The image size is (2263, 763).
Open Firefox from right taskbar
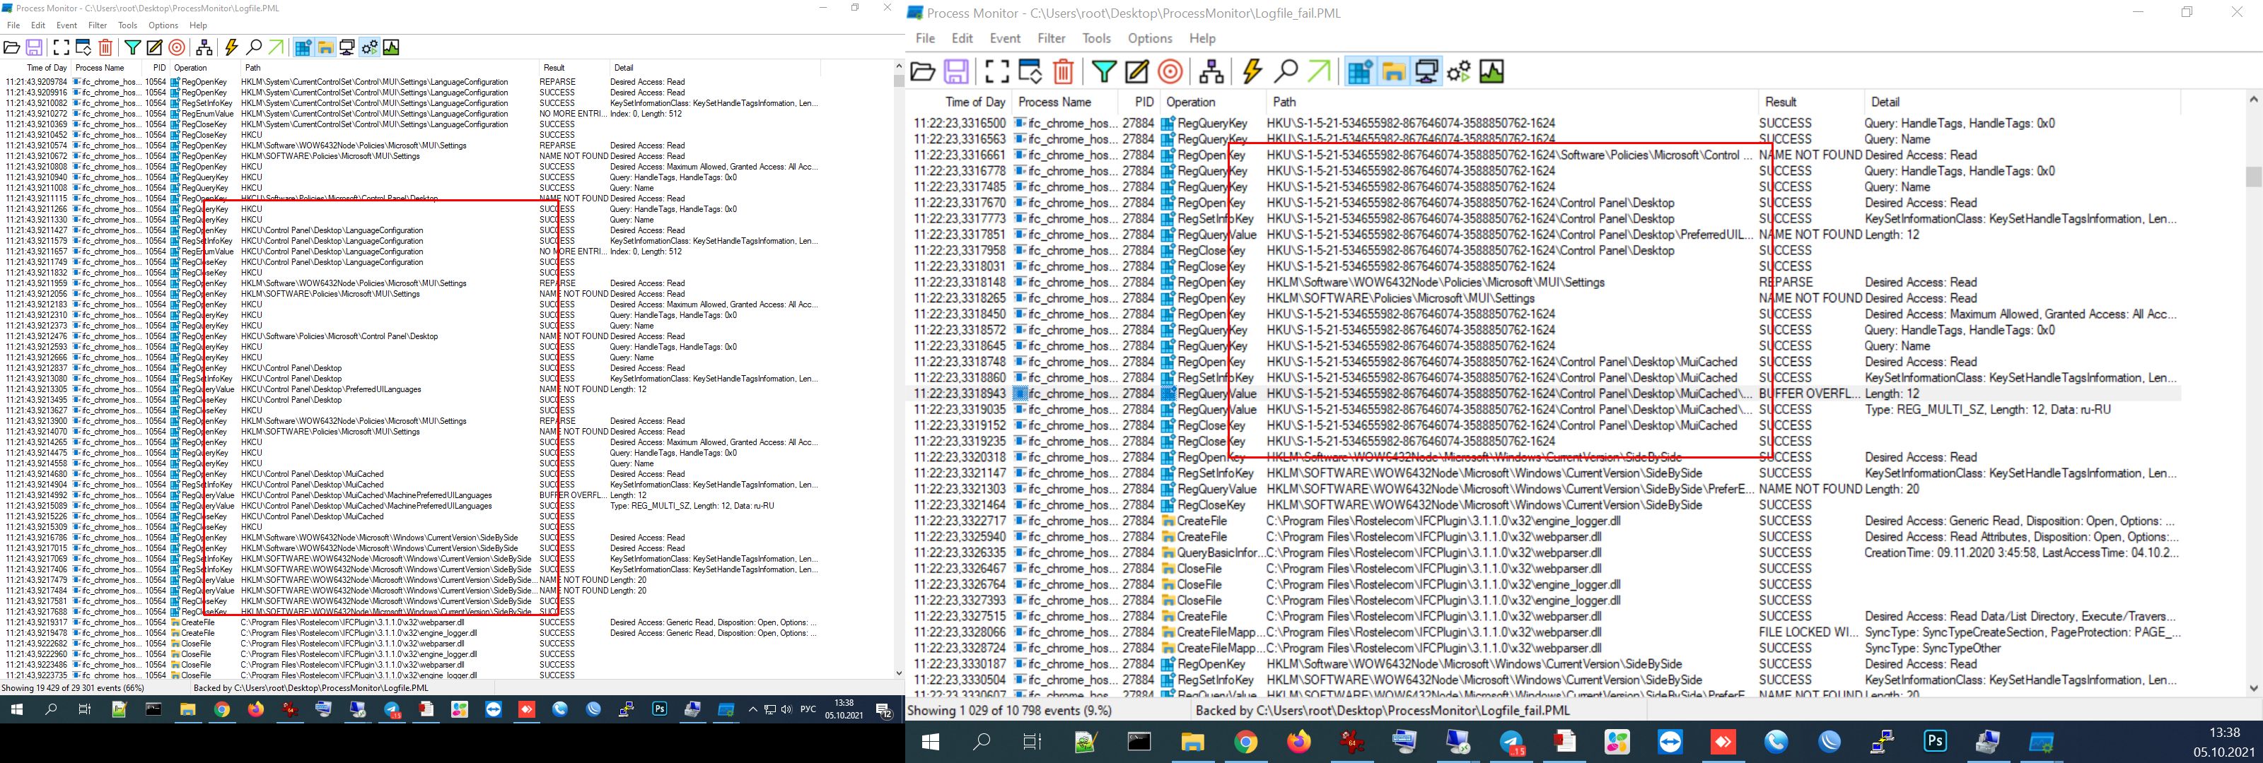(x=1298, y=742)
